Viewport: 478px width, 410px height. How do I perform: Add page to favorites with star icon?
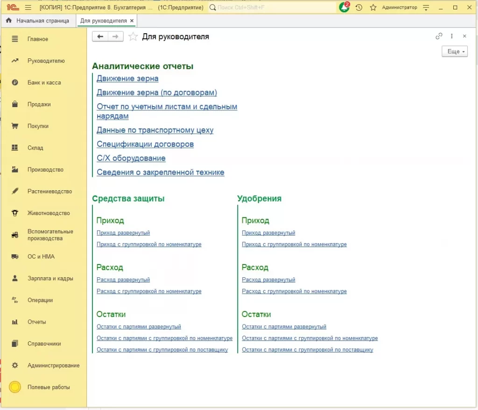tap(133, 36)
